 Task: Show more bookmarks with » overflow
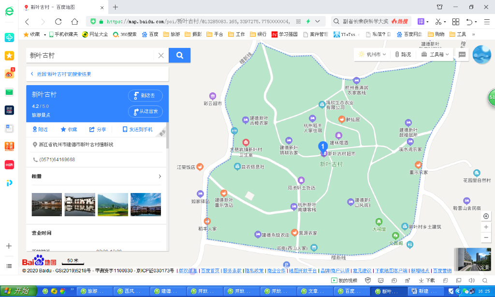[474, 34]
